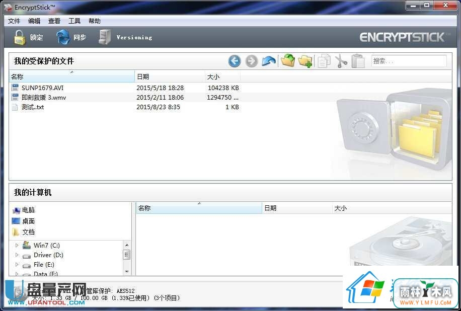The height and width of the screenshot is (311, 461).
Task: Click the SUNP1679.AVI file icon
Action: coord(15,87)
